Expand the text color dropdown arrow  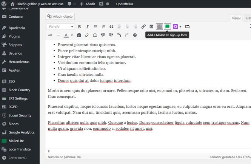(x=72, y=35)
